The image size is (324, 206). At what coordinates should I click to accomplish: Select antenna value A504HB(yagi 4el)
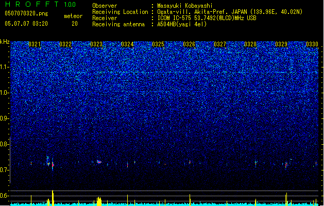[182, 24]
